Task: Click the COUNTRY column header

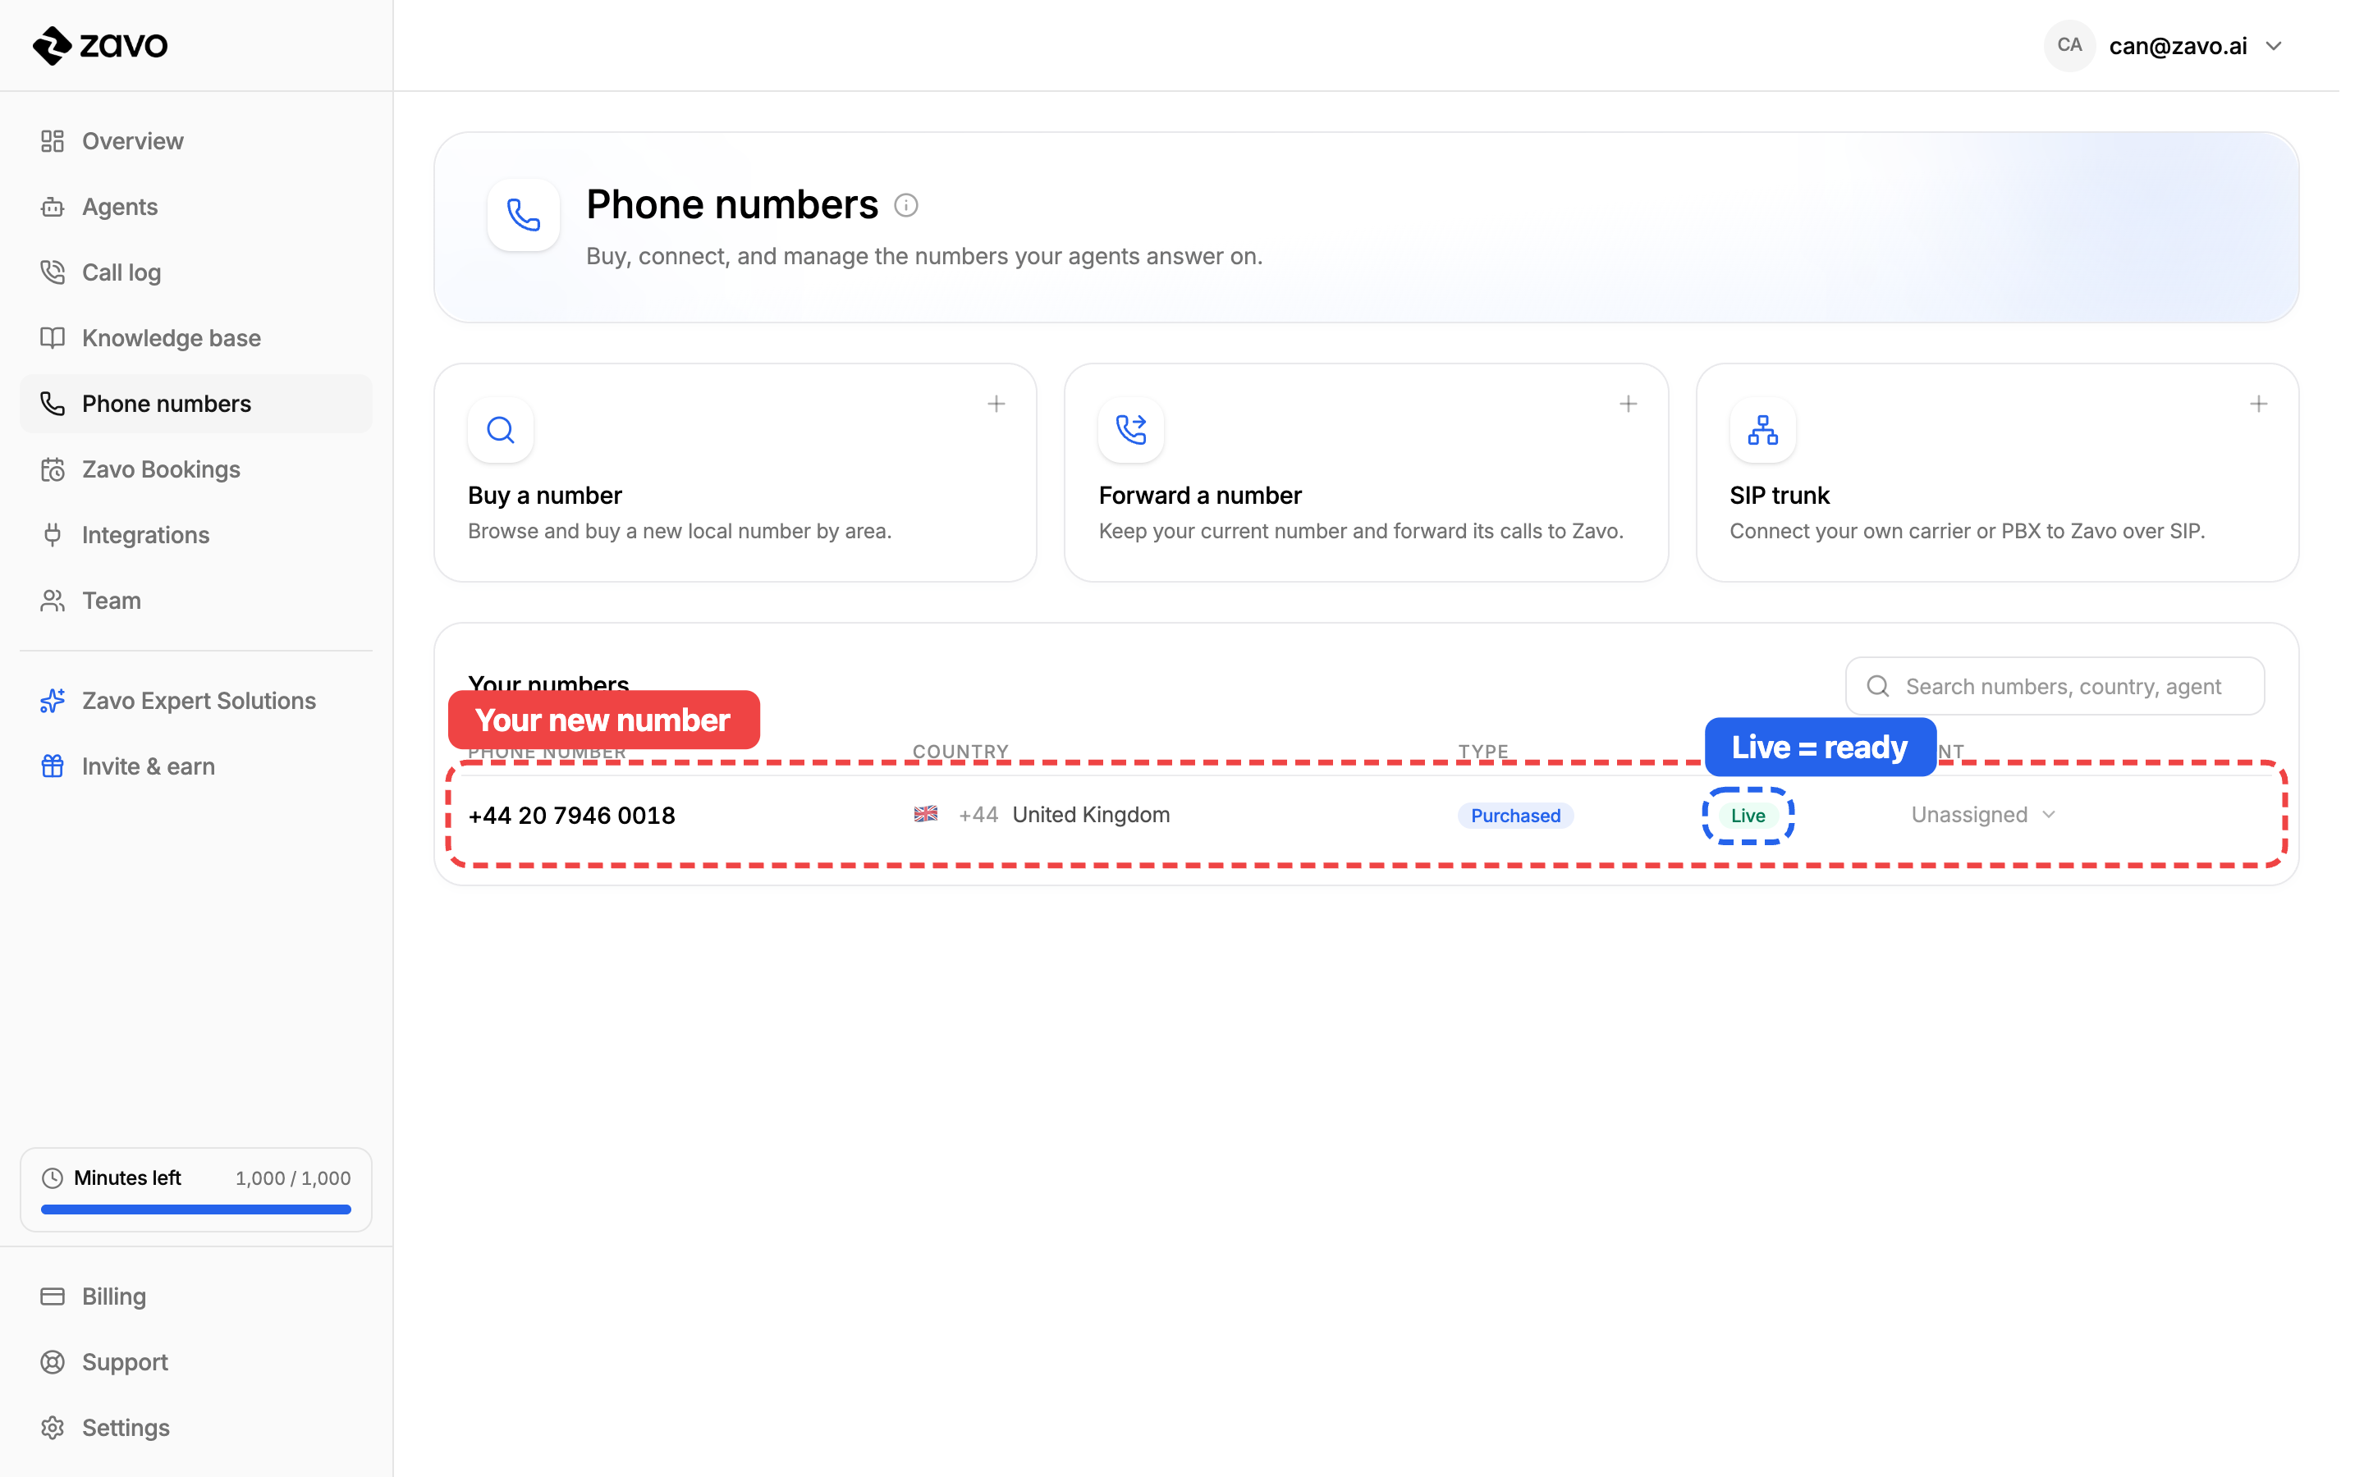Action: 960,751
